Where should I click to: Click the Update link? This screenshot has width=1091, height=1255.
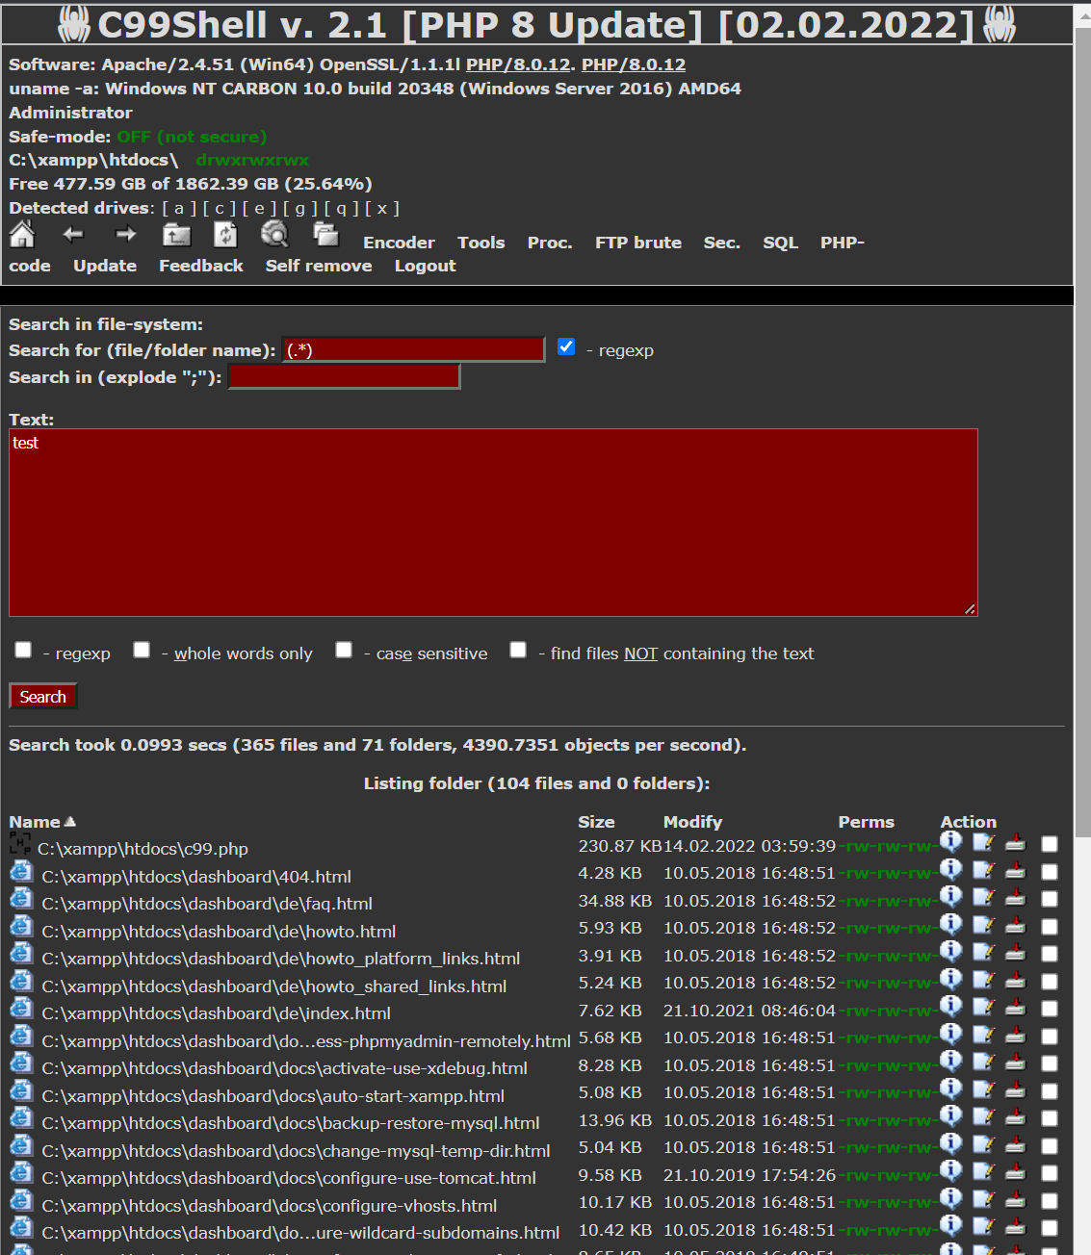point(105,266)
